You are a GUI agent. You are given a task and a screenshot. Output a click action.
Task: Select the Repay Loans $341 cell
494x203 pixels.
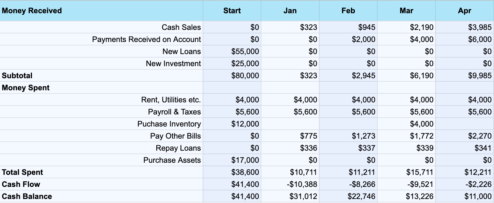tap(483, 148)
